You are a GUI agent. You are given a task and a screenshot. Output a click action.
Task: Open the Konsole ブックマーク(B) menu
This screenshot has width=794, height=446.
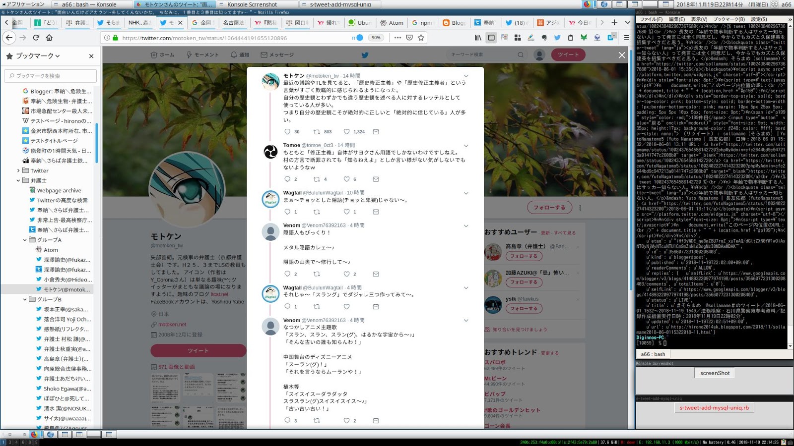click(729, 19)
